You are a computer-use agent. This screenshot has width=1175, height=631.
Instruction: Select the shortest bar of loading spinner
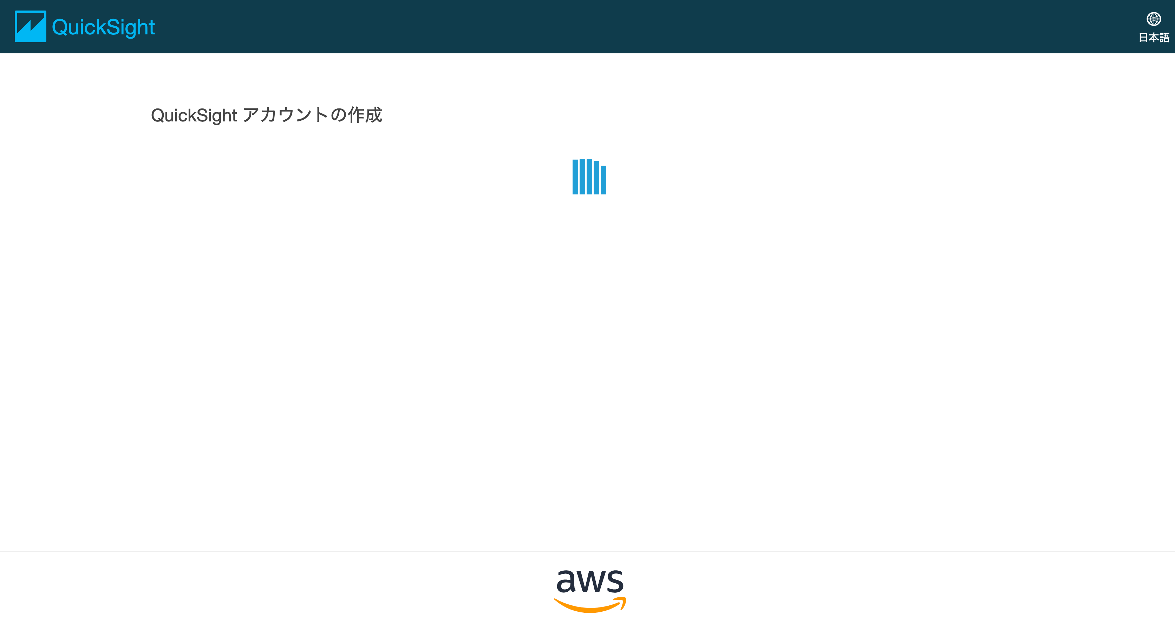(x=603, y=180)
